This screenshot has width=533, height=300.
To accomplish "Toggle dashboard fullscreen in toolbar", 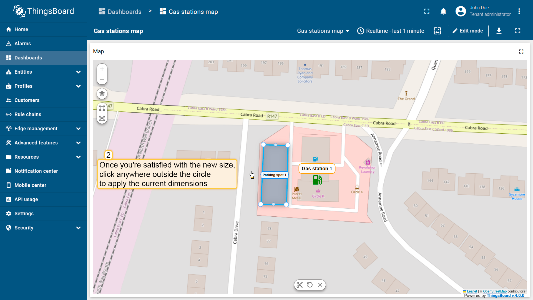I will click(518, 31).
